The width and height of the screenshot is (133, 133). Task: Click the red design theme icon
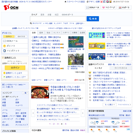tap(102, 2)
